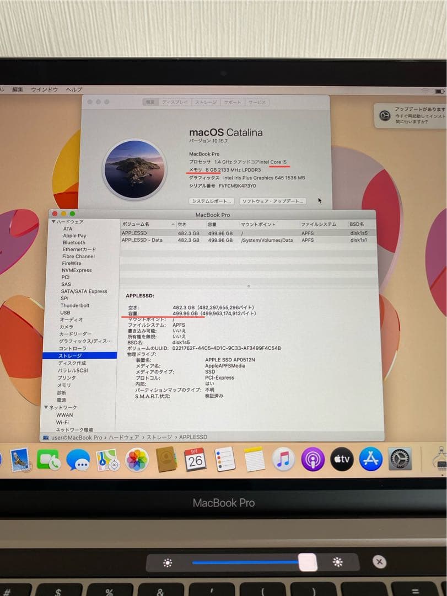Switch to the サービス tab
Image resolution: width=447 pixels, height=596 pixels.
257,102
